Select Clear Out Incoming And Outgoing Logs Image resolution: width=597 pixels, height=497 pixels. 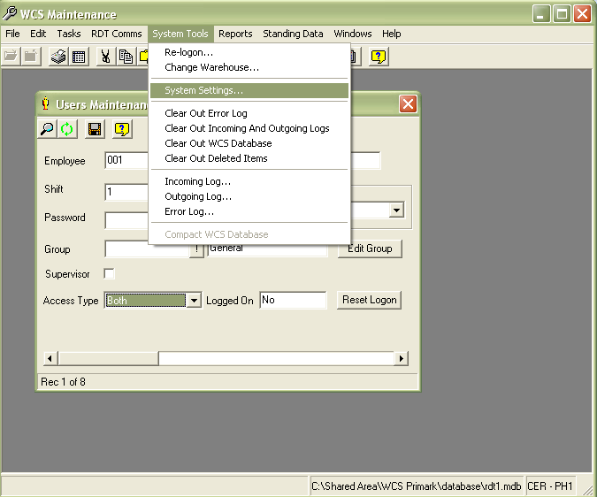[249, 128]
